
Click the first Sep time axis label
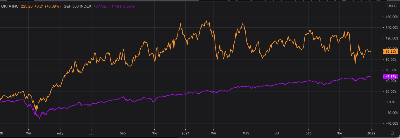123,133
